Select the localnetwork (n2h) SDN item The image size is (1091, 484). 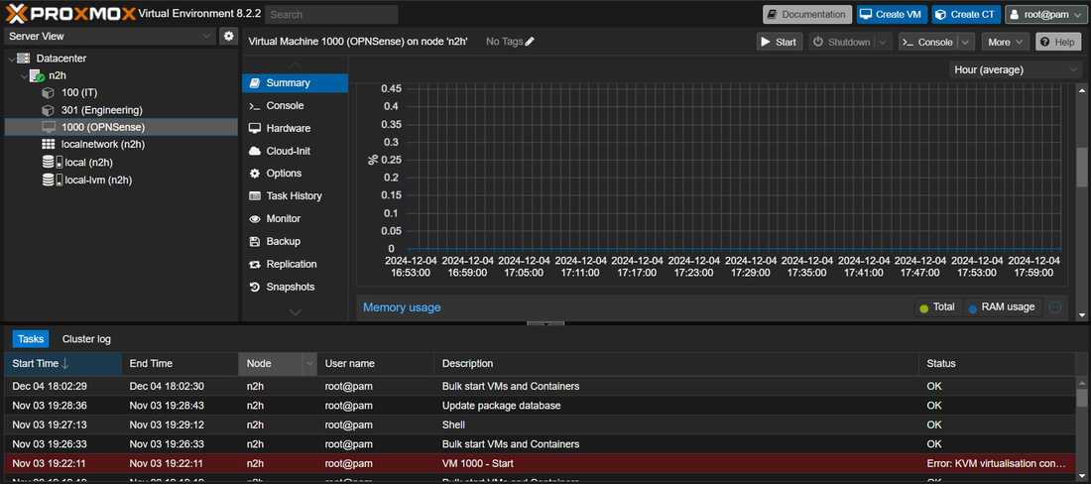click(96, 144)
